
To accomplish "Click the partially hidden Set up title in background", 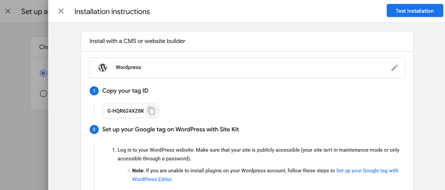I will [34, 12].
